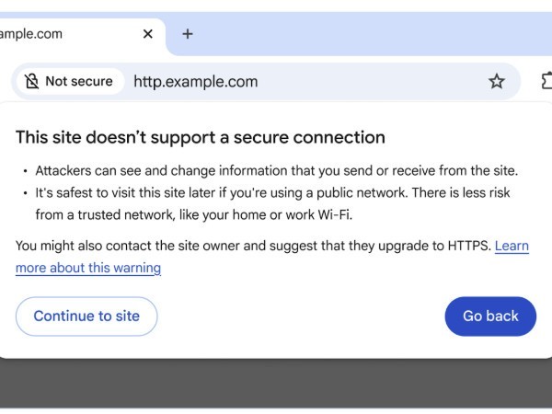
Task: Click the bullet about visiting on public network
Action: tap(272, 192)
